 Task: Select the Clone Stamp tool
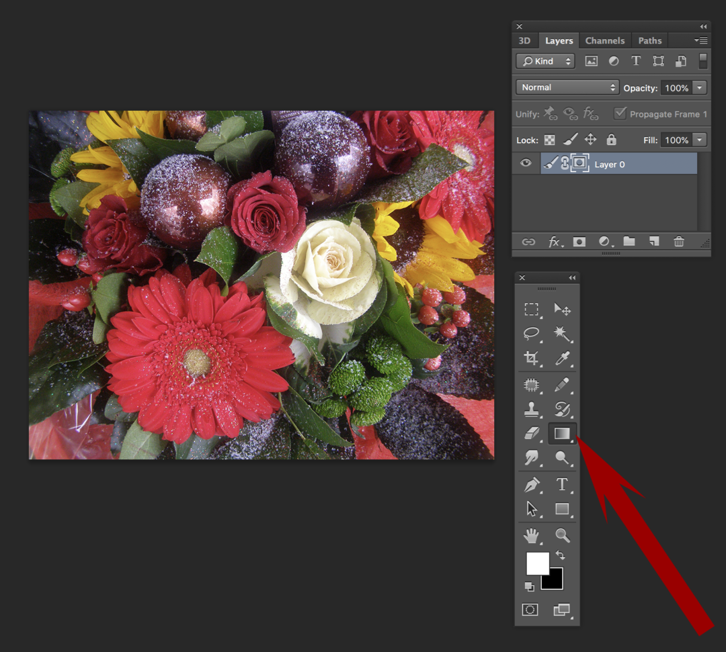[x=531, y=409]
